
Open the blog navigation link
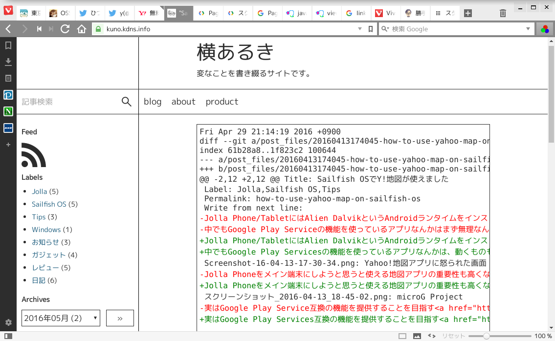153,102
